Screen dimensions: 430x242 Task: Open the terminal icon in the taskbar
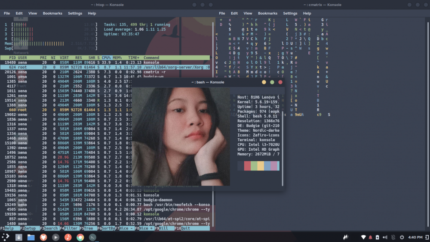point(92,237)
